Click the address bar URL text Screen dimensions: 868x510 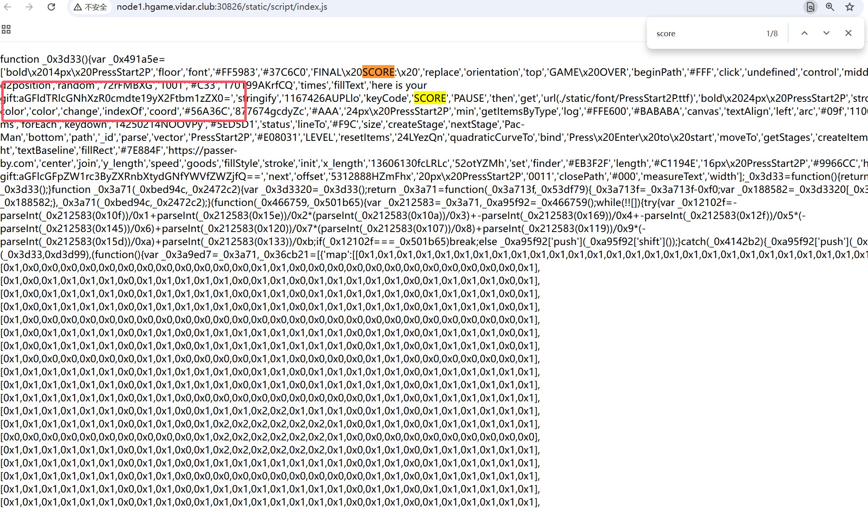[222, 7]
